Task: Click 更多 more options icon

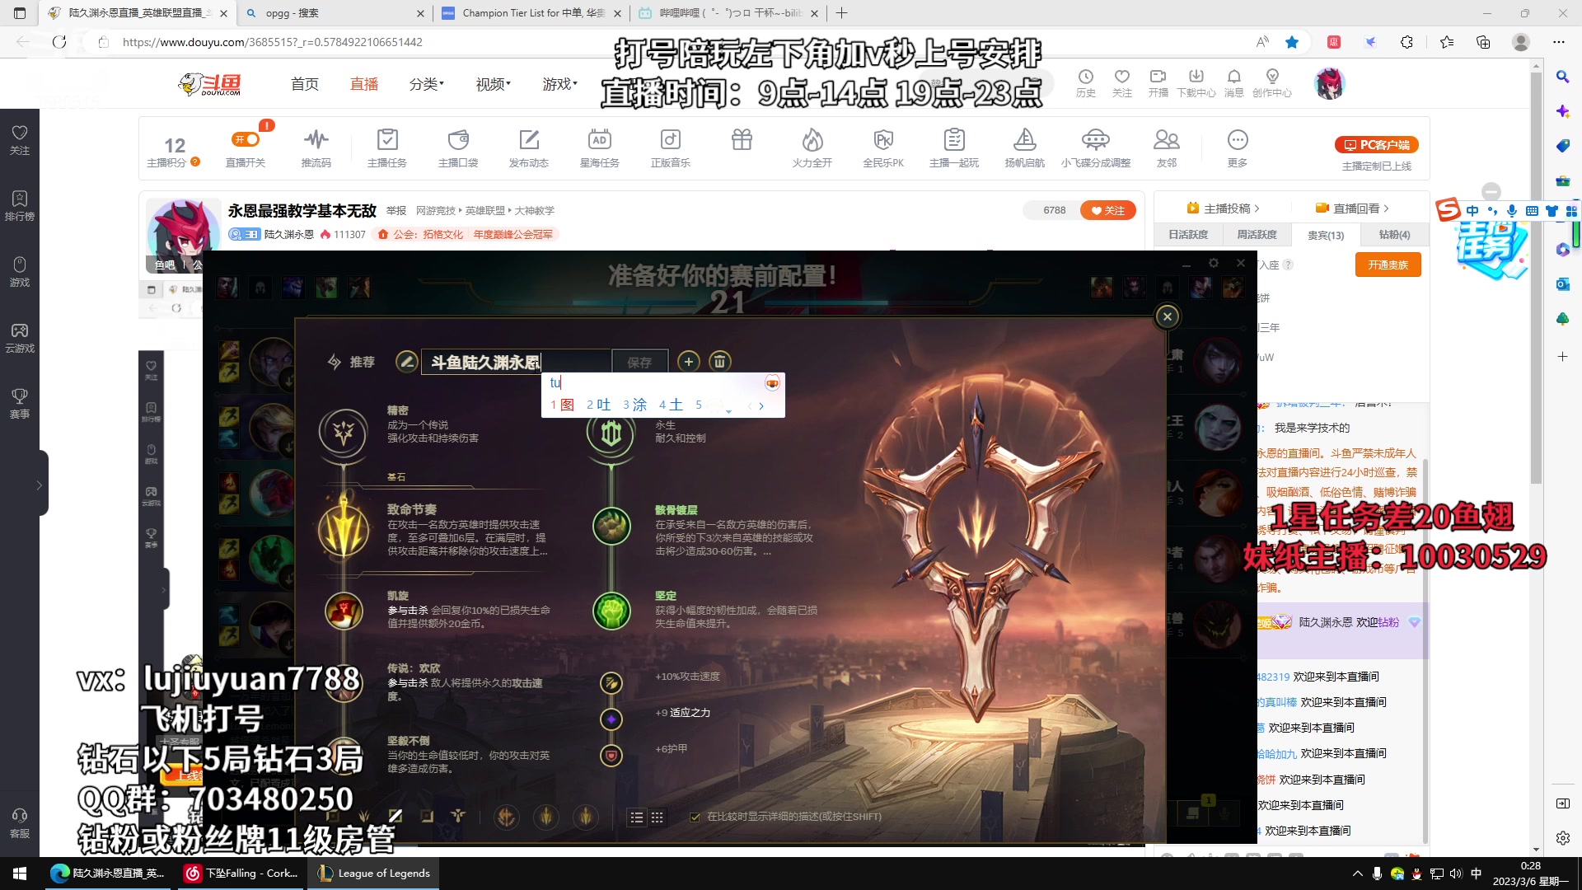Action: [1238, 139]
